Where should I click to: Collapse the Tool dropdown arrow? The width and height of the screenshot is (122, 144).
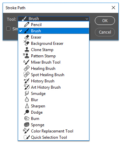click(x=87, y=19)
